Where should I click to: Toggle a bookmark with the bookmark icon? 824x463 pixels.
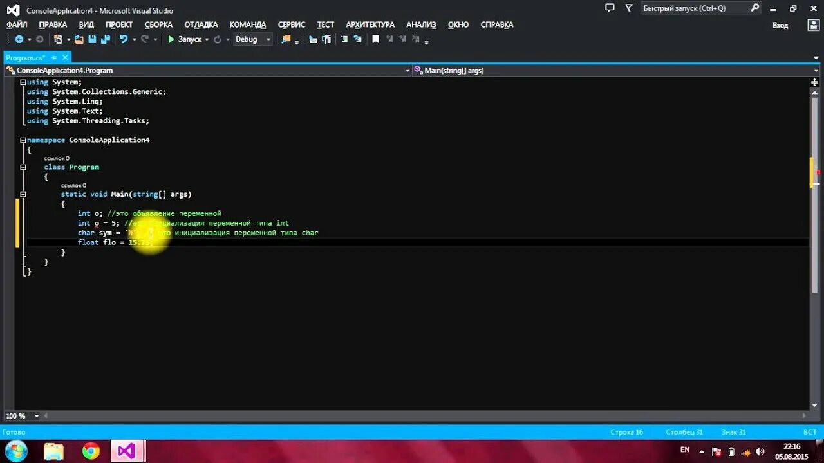click(x=376, y=39)
